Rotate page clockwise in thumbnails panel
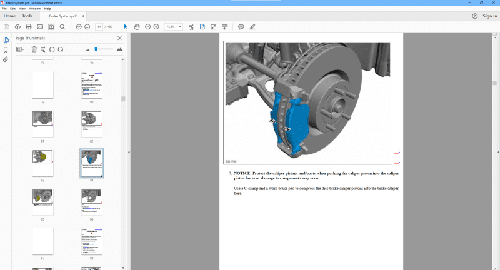 (x=61, y=49)
